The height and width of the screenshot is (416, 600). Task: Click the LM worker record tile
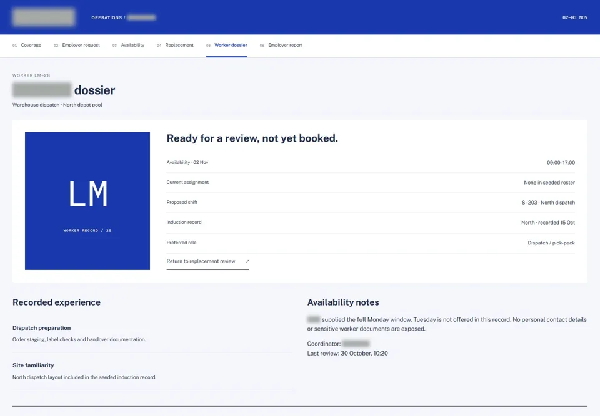pos(87,201)
